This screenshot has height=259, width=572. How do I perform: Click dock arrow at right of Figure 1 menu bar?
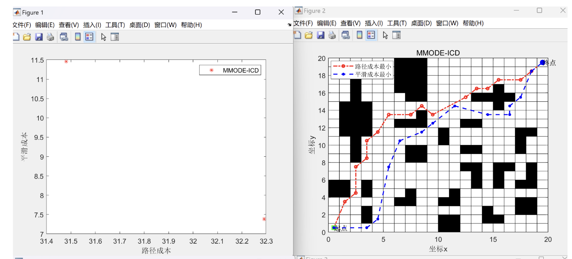coord(289,25)
